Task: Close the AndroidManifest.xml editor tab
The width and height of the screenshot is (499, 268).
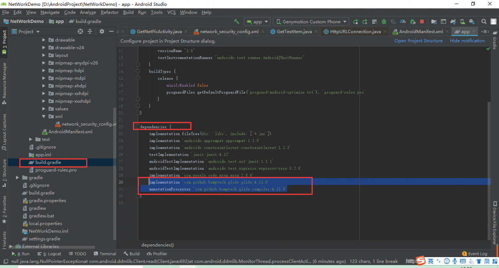Action: click(x=447, y=32)
